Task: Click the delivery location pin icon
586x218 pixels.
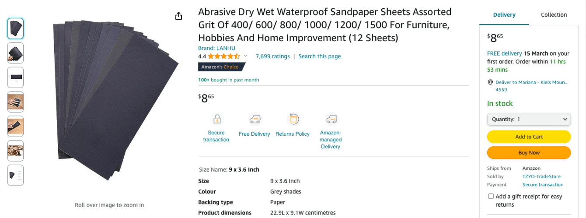Action: click(490, 82)
